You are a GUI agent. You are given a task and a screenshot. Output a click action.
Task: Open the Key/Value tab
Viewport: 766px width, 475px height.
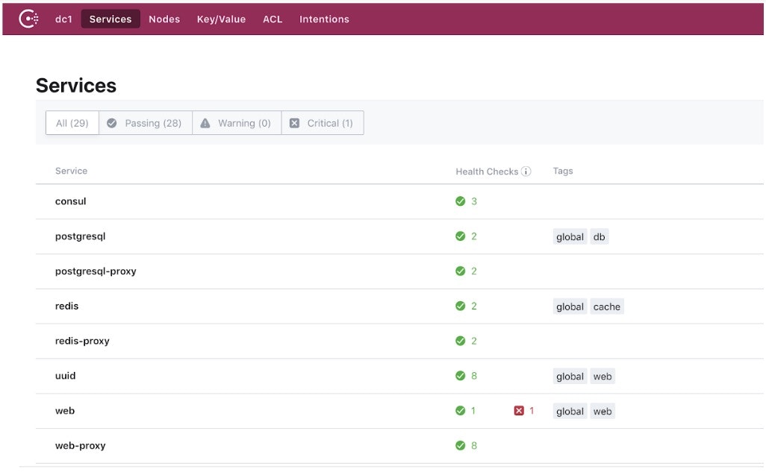[x=221, y=19]
